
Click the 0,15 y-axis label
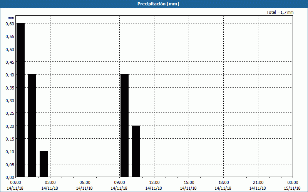click(10, 139)
